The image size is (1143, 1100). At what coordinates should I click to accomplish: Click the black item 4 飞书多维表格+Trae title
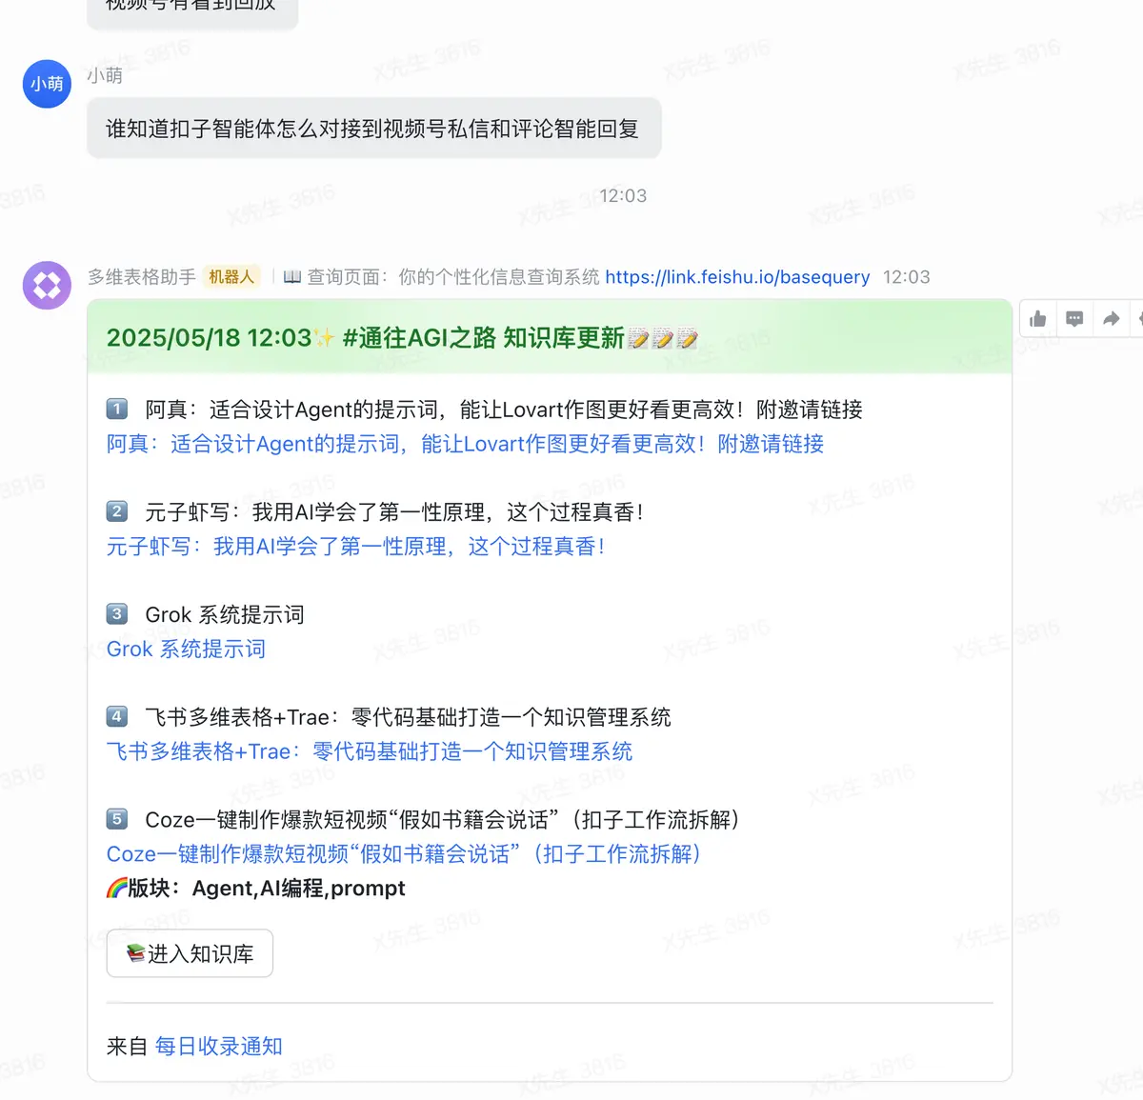pos(409,717)
